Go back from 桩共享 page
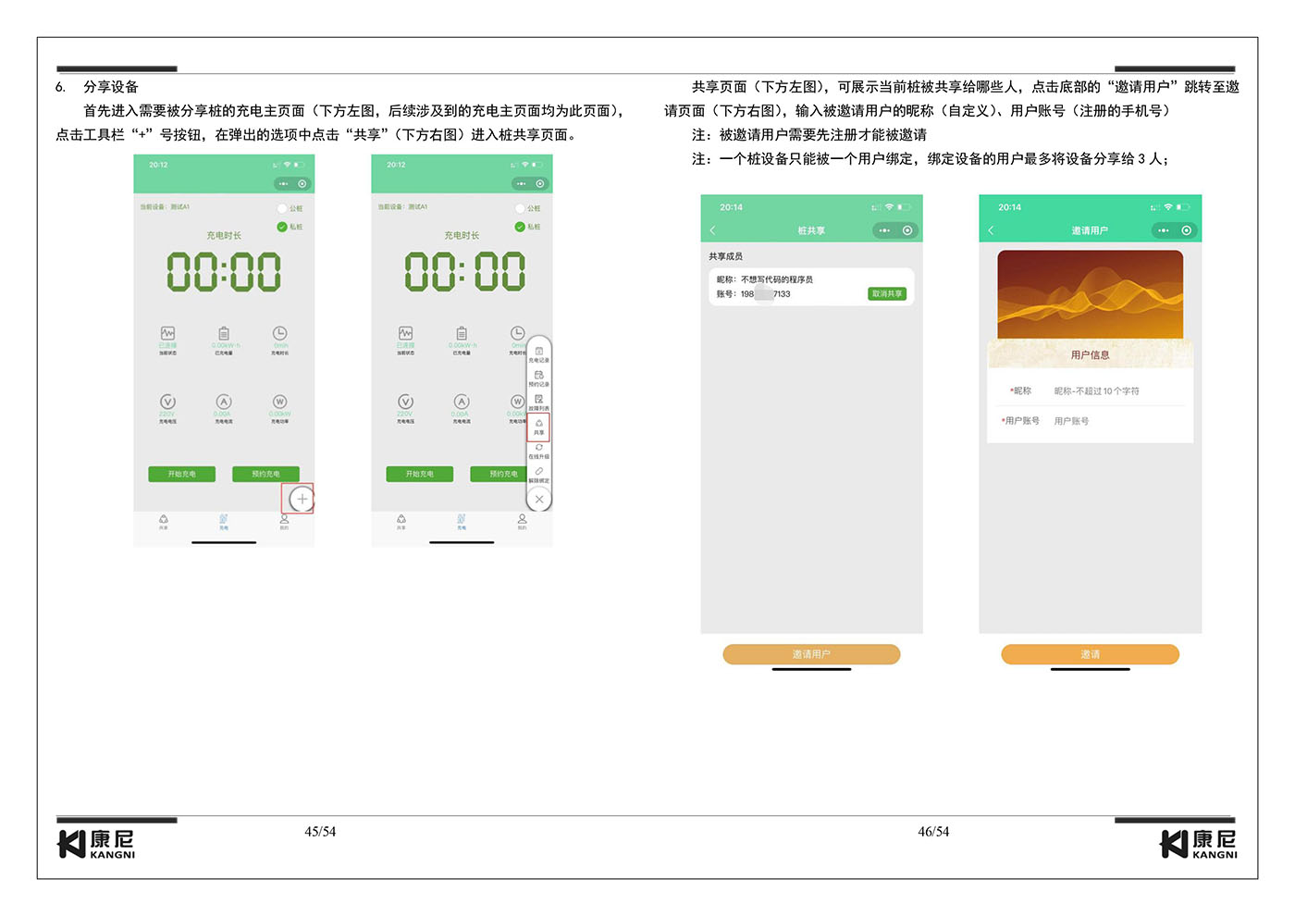This screenshot has height=916, width=1295. pos(713,230)
